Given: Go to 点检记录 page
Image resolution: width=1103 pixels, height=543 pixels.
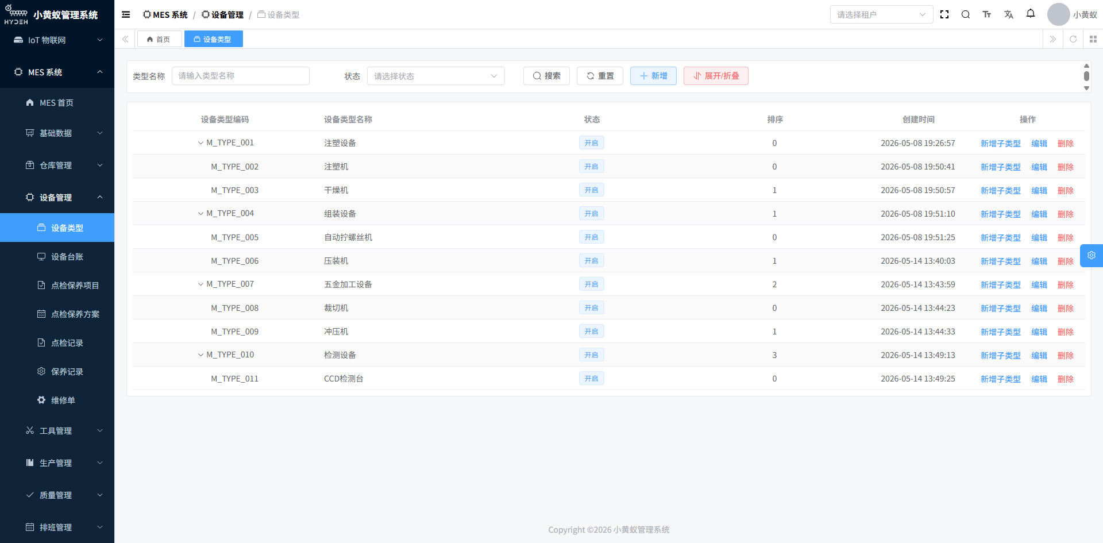Looking at the screenshot, I should pyautogui.click(x=57, y=343).
